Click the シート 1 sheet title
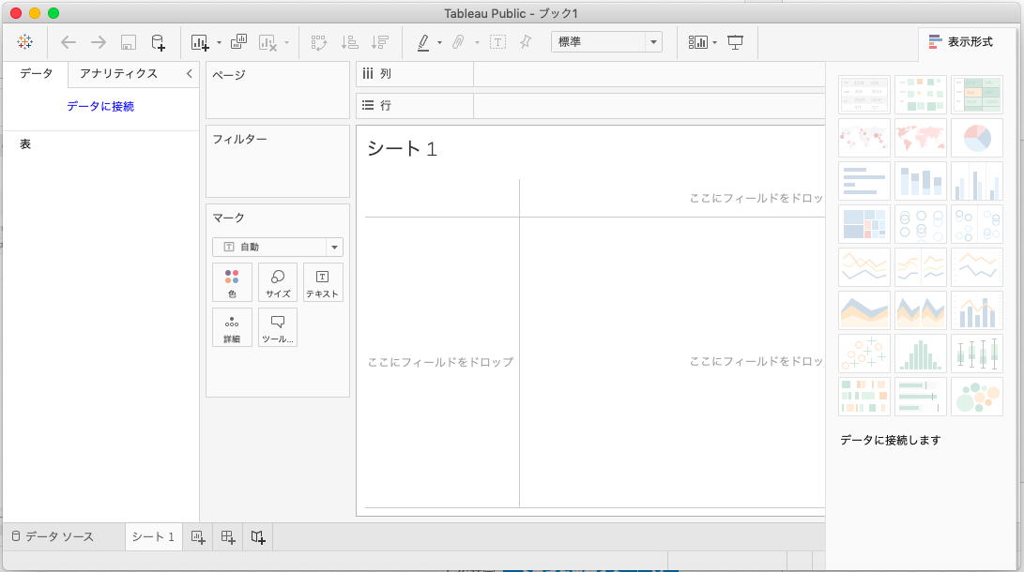The height and width of the screenshot is (572, 1024). click(402, 149)
